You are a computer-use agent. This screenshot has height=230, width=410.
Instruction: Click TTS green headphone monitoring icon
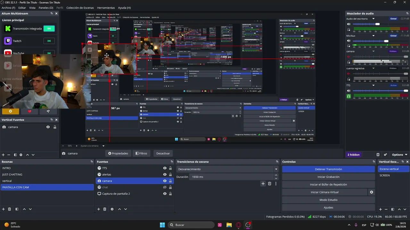[x=349, y=96]
